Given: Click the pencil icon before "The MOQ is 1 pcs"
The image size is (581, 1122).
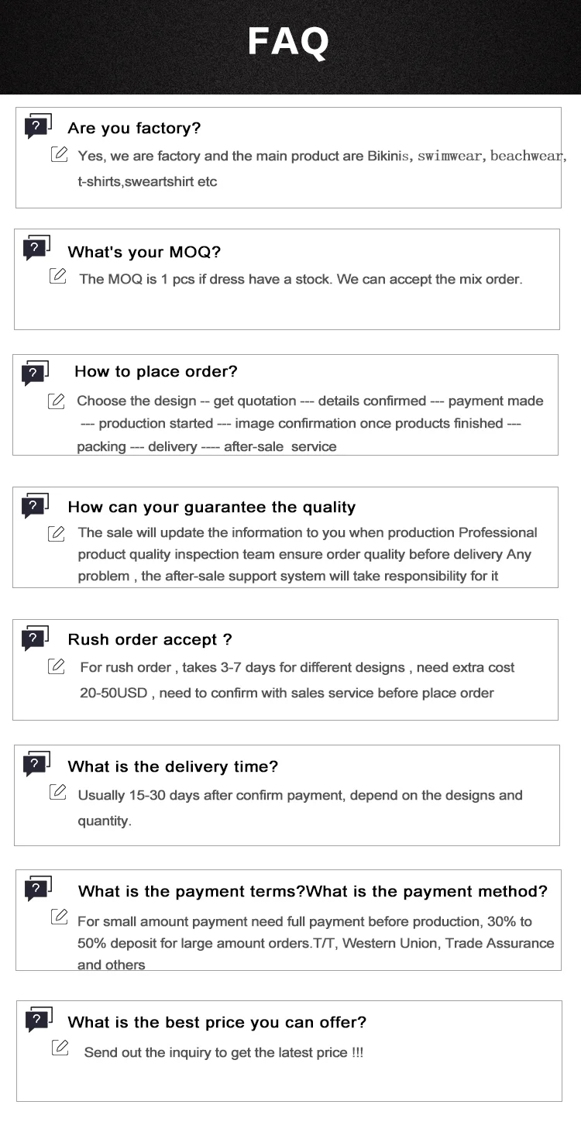Looking at the screenshot, I should tap(57, 276).
